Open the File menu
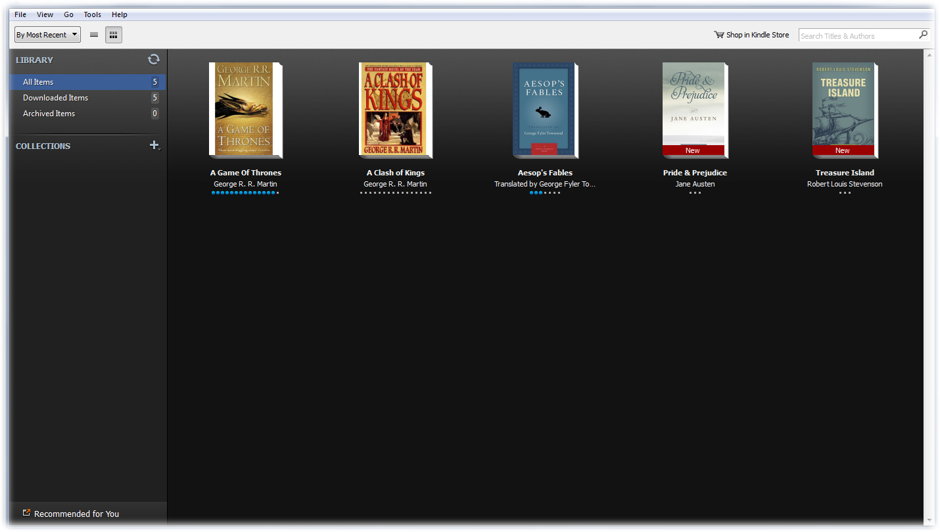 (x=20, y=14)
